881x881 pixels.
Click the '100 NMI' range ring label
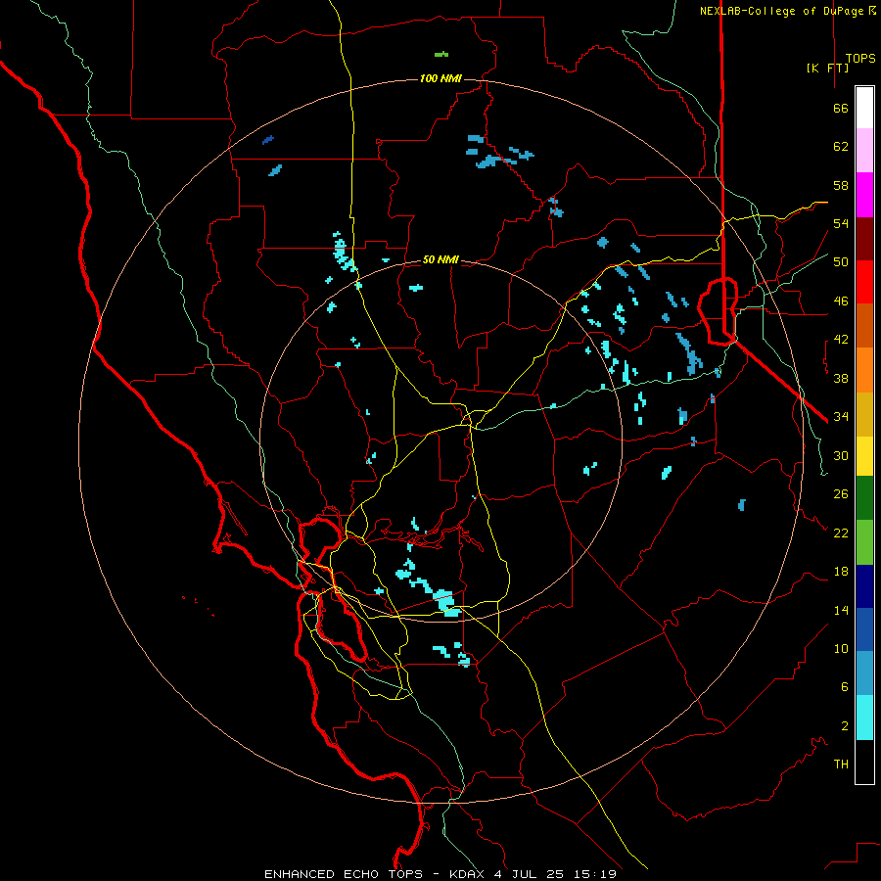[440, 78]
